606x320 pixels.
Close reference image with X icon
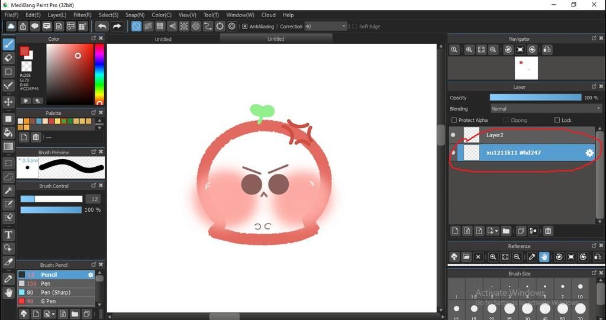[478, 257]
